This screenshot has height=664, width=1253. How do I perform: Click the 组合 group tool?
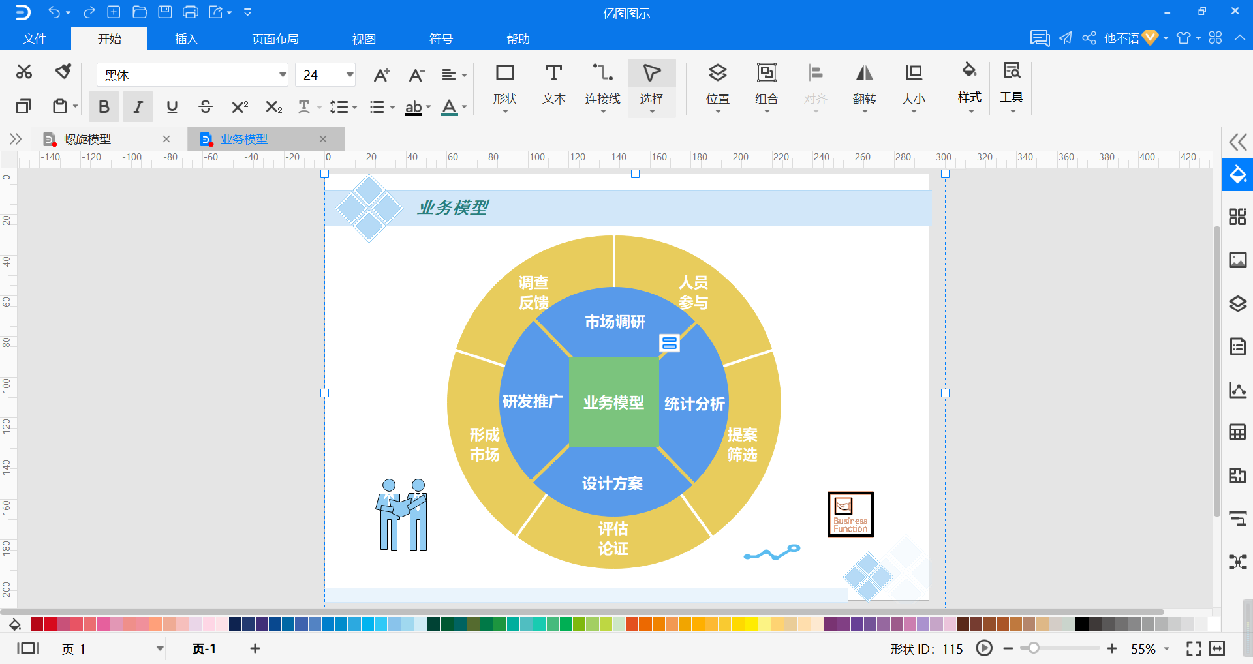coord(767,87)
